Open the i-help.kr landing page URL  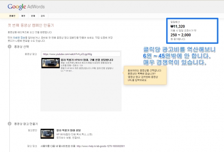101,146
